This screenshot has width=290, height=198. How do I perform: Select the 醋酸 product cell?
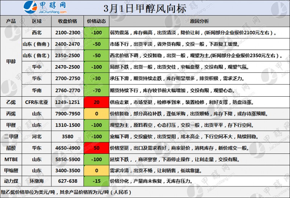[11, 148]
